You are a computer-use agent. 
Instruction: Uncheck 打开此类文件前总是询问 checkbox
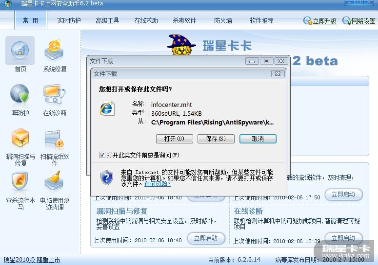[102, 155]
